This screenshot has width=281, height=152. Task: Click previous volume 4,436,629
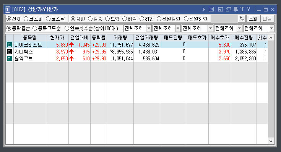coord(149,45)
